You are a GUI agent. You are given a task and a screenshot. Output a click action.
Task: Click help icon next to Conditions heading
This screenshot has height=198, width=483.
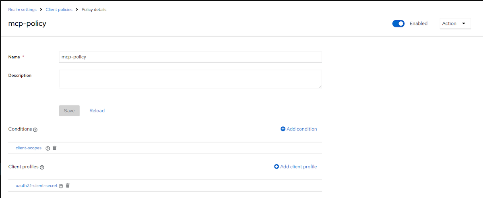(x=35, y=130)
